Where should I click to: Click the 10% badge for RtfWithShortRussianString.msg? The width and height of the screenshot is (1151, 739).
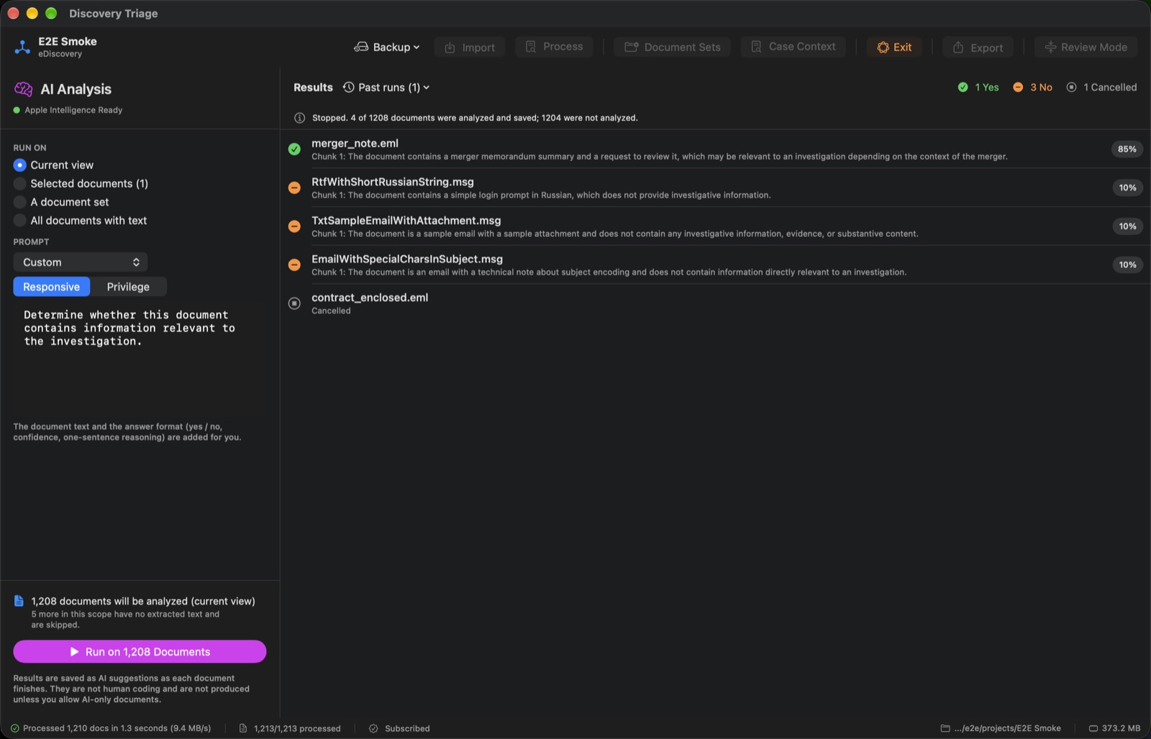(x=1127, y=188)
